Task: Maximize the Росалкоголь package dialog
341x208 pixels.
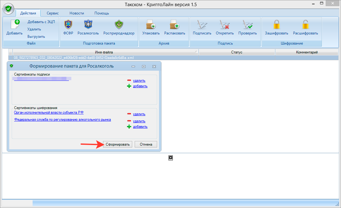Action: point(144,66)
